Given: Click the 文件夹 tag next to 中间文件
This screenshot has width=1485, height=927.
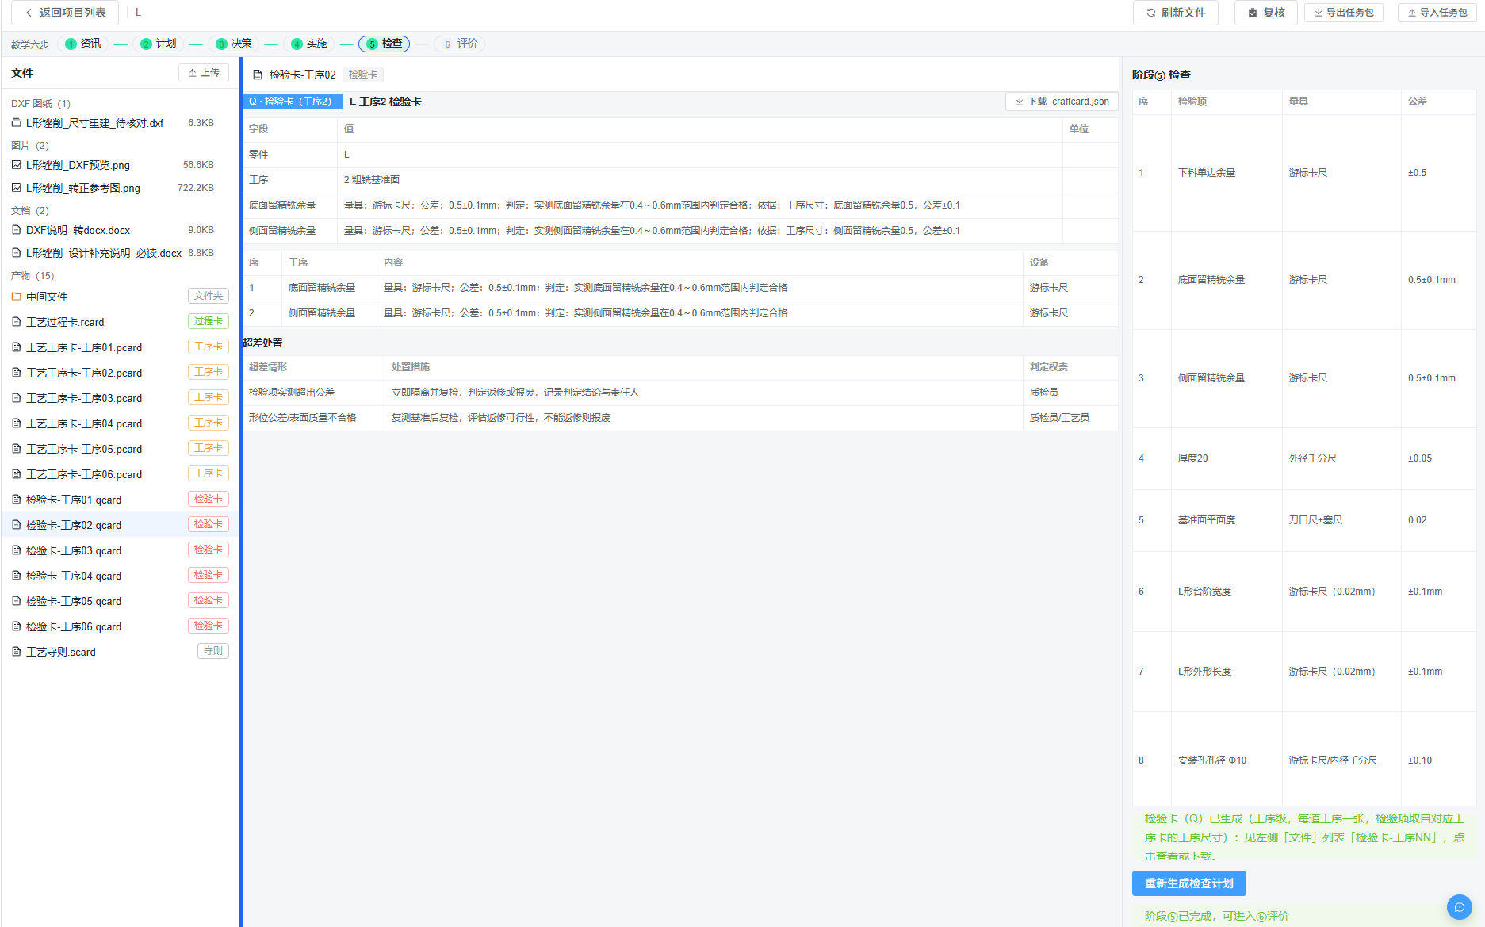Looking at the screenshot, I should coord(209,296).
